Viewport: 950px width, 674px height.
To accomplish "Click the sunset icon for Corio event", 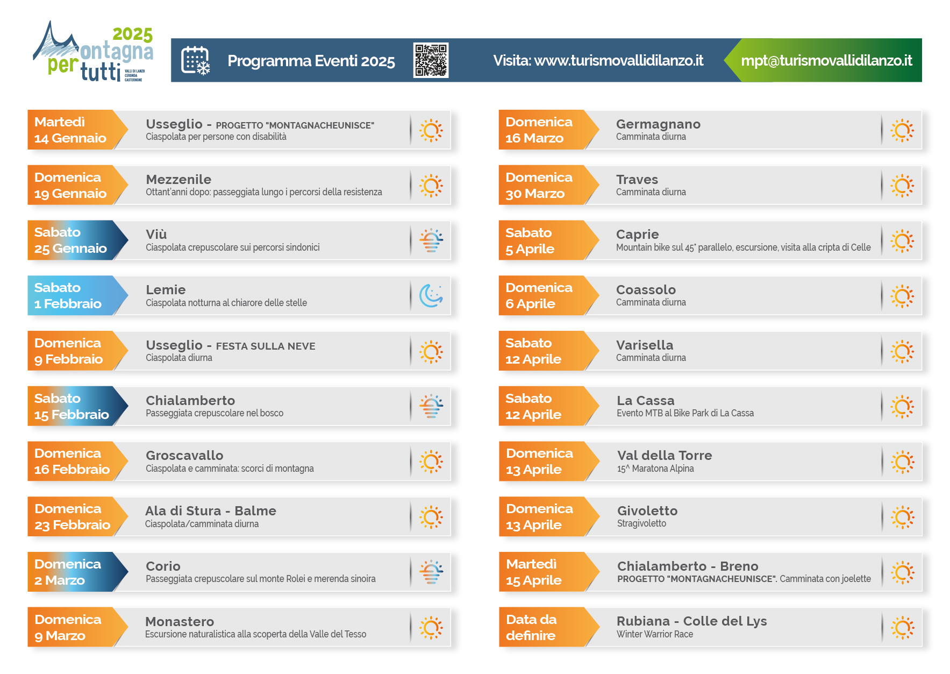I will point(431,572).
